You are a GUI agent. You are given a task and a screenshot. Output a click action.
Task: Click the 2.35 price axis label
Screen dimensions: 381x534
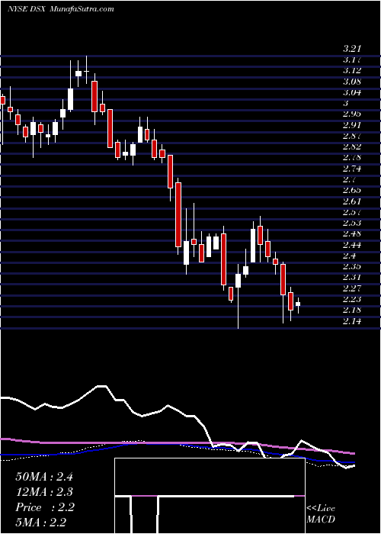point(352,266)
